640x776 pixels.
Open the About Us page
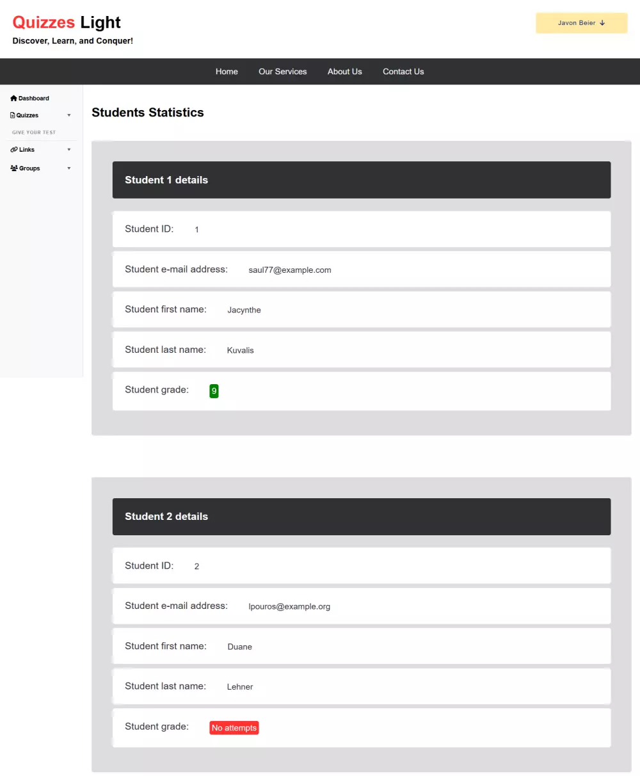point(344,71)
